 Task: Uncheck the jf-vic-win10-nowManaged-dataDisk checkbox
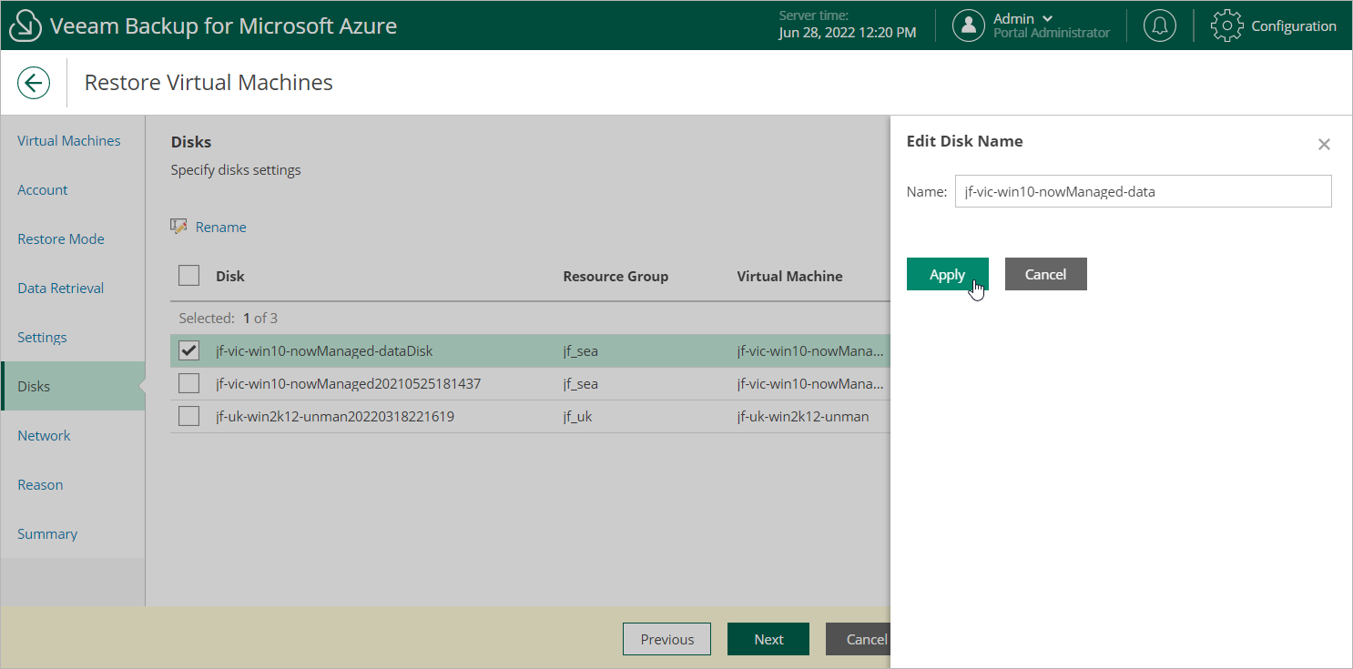point(189,351)
